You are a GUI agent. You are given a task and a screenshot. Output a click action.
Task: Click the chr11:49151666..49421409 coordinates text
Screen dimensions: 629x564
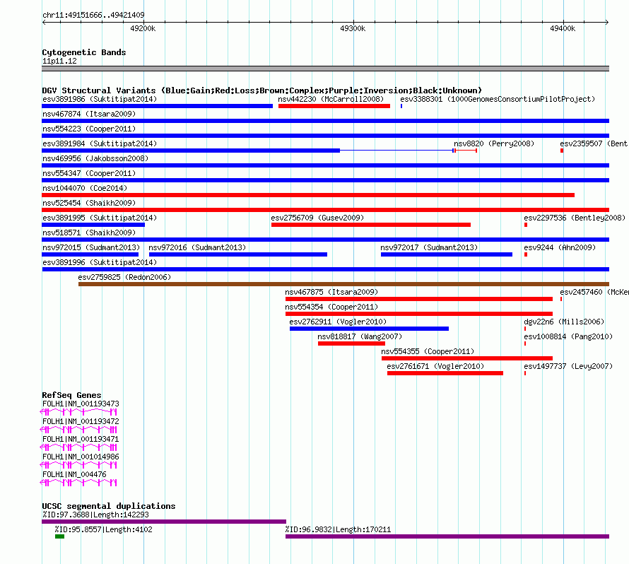pyautogui.click(x=93, y=16)
